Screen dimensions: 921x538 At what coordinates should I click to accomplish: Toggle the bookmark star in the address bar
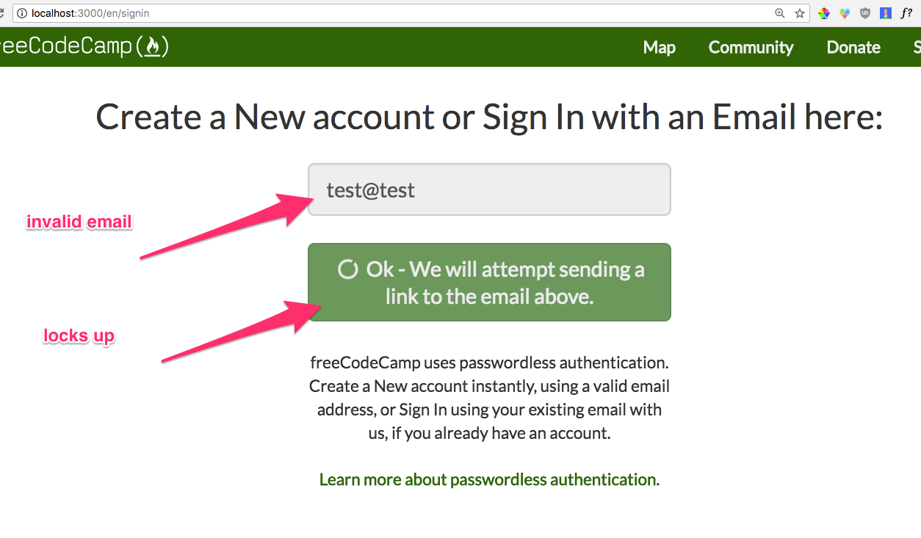798,12
